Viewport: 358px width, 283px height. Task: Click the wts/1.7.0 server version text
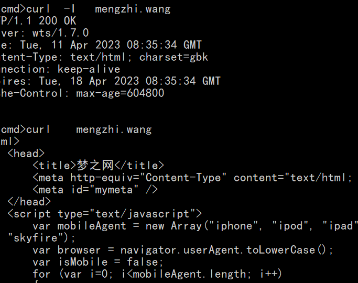(x=60, y=33)
